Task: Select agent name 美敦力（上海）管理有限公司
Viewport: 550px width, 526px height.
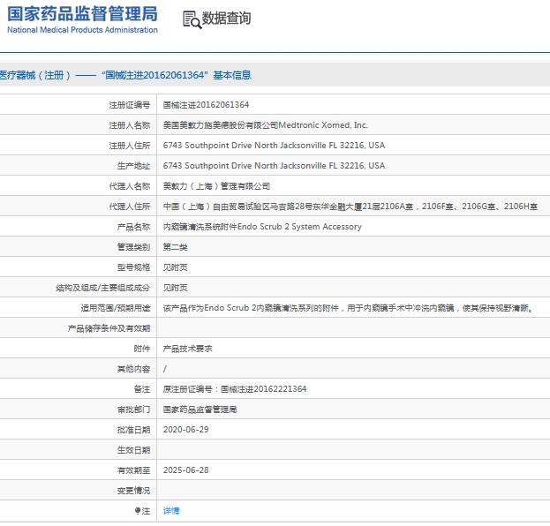Action: 216,186
